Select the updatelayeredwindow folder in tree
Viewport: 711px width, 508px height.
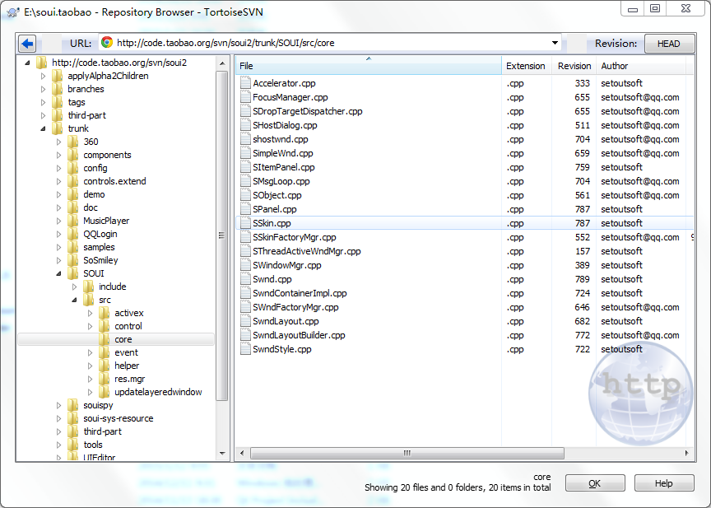click(x=158, y=392)
